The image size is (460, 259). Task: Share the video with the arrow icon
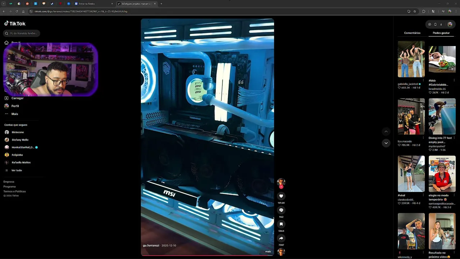[x=281, y=238]
